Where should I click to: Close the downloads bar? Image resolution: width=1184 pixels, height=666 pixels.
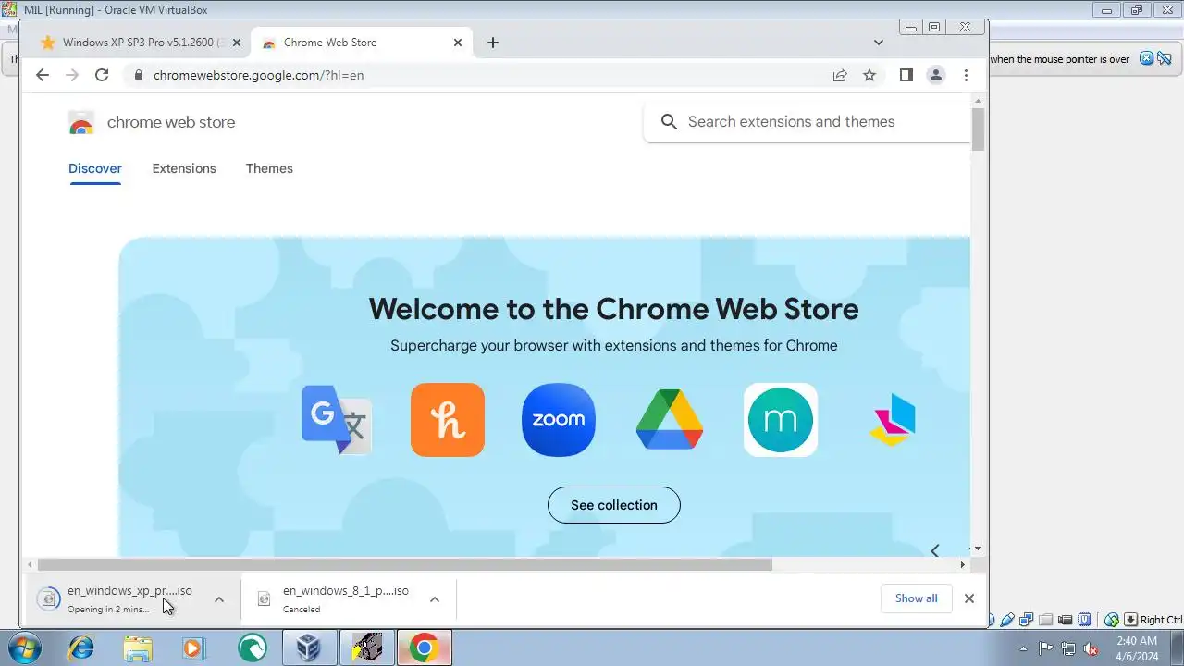tap(969, 598)
